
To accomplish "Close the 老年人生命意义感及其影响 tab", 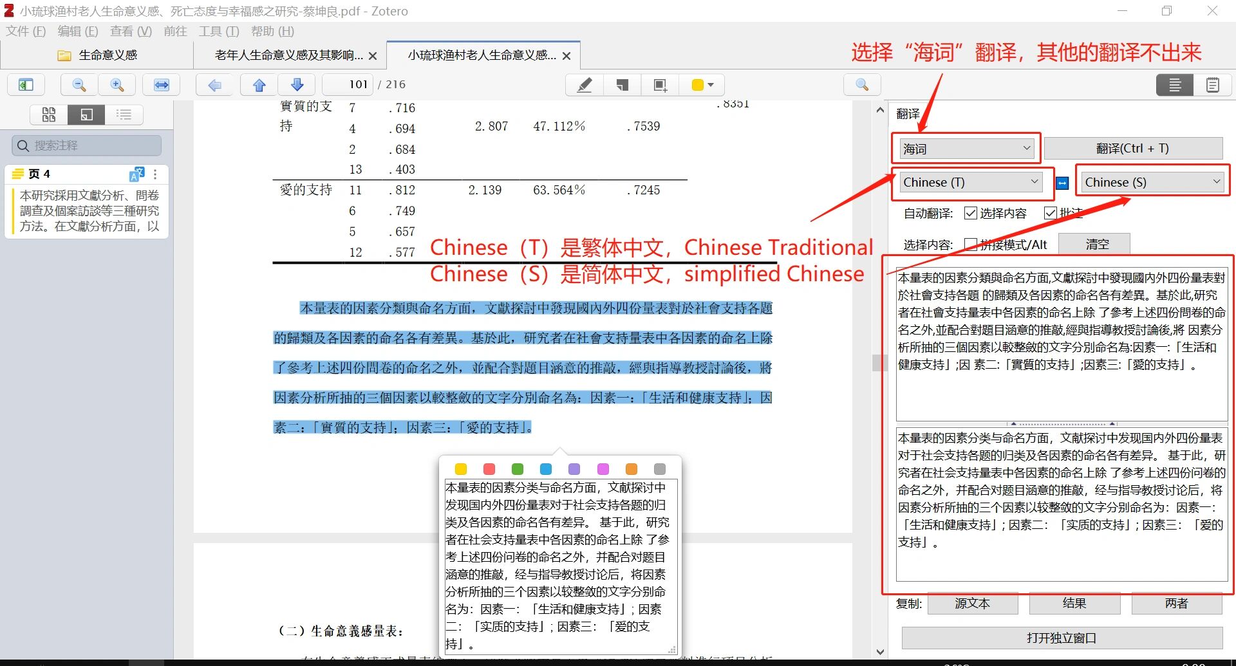I will tap(373, 56).
